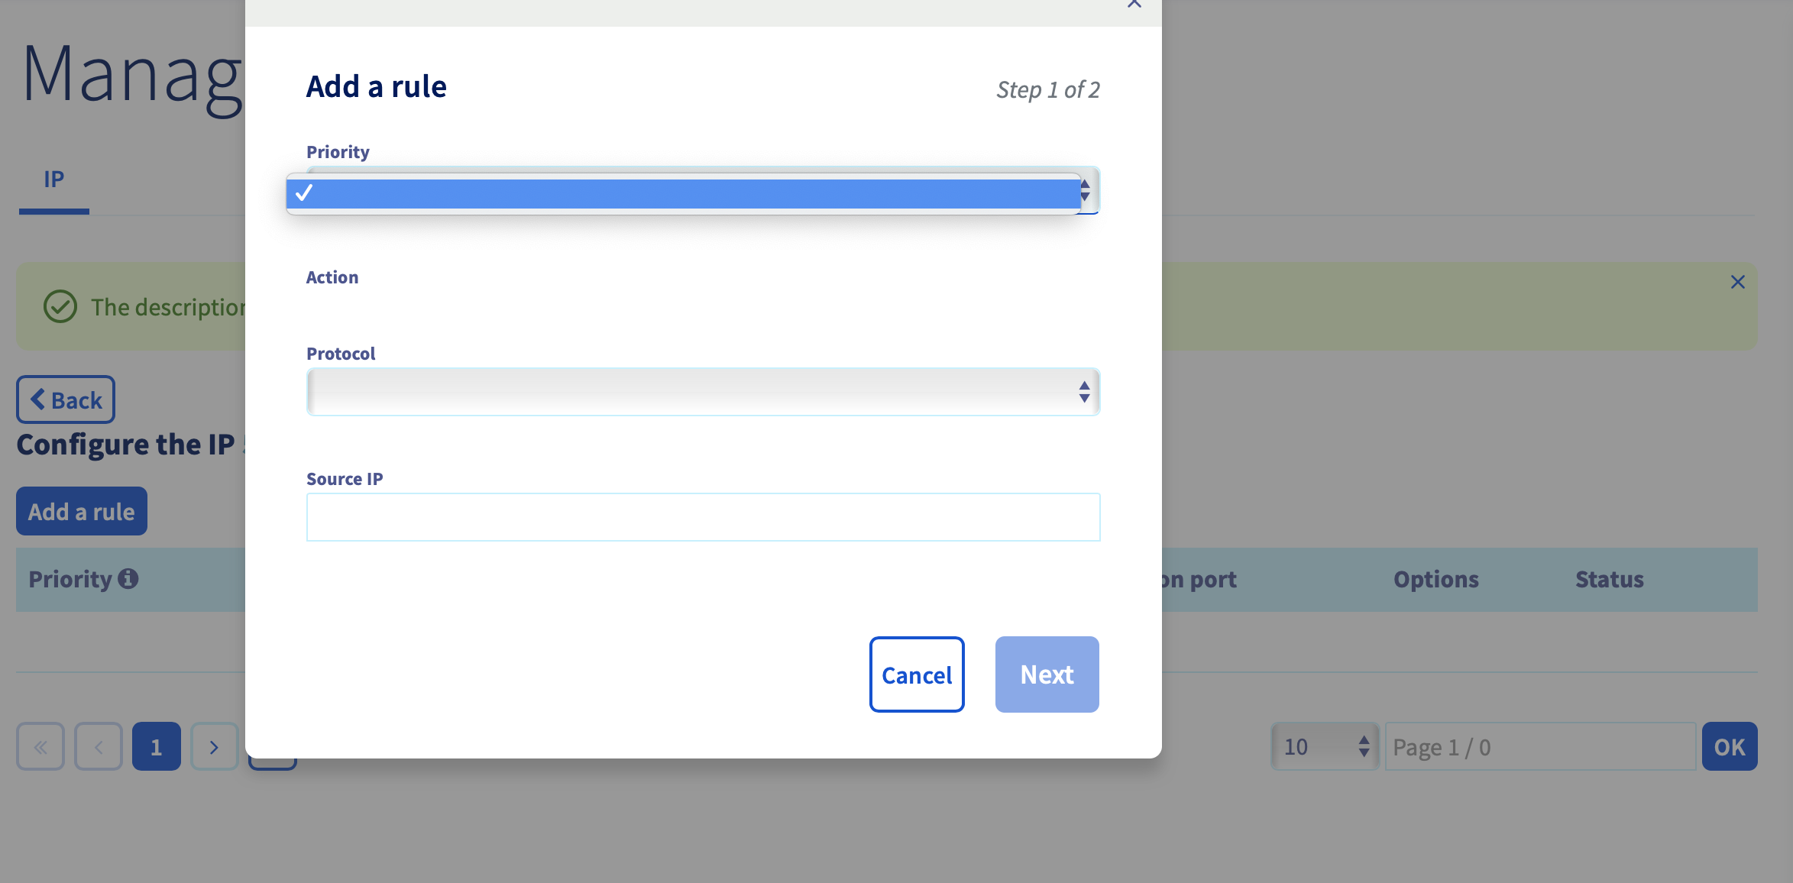Select the checked blank Priority option
The width and height of the screenshot is (1793, 883).
point(683,193)
